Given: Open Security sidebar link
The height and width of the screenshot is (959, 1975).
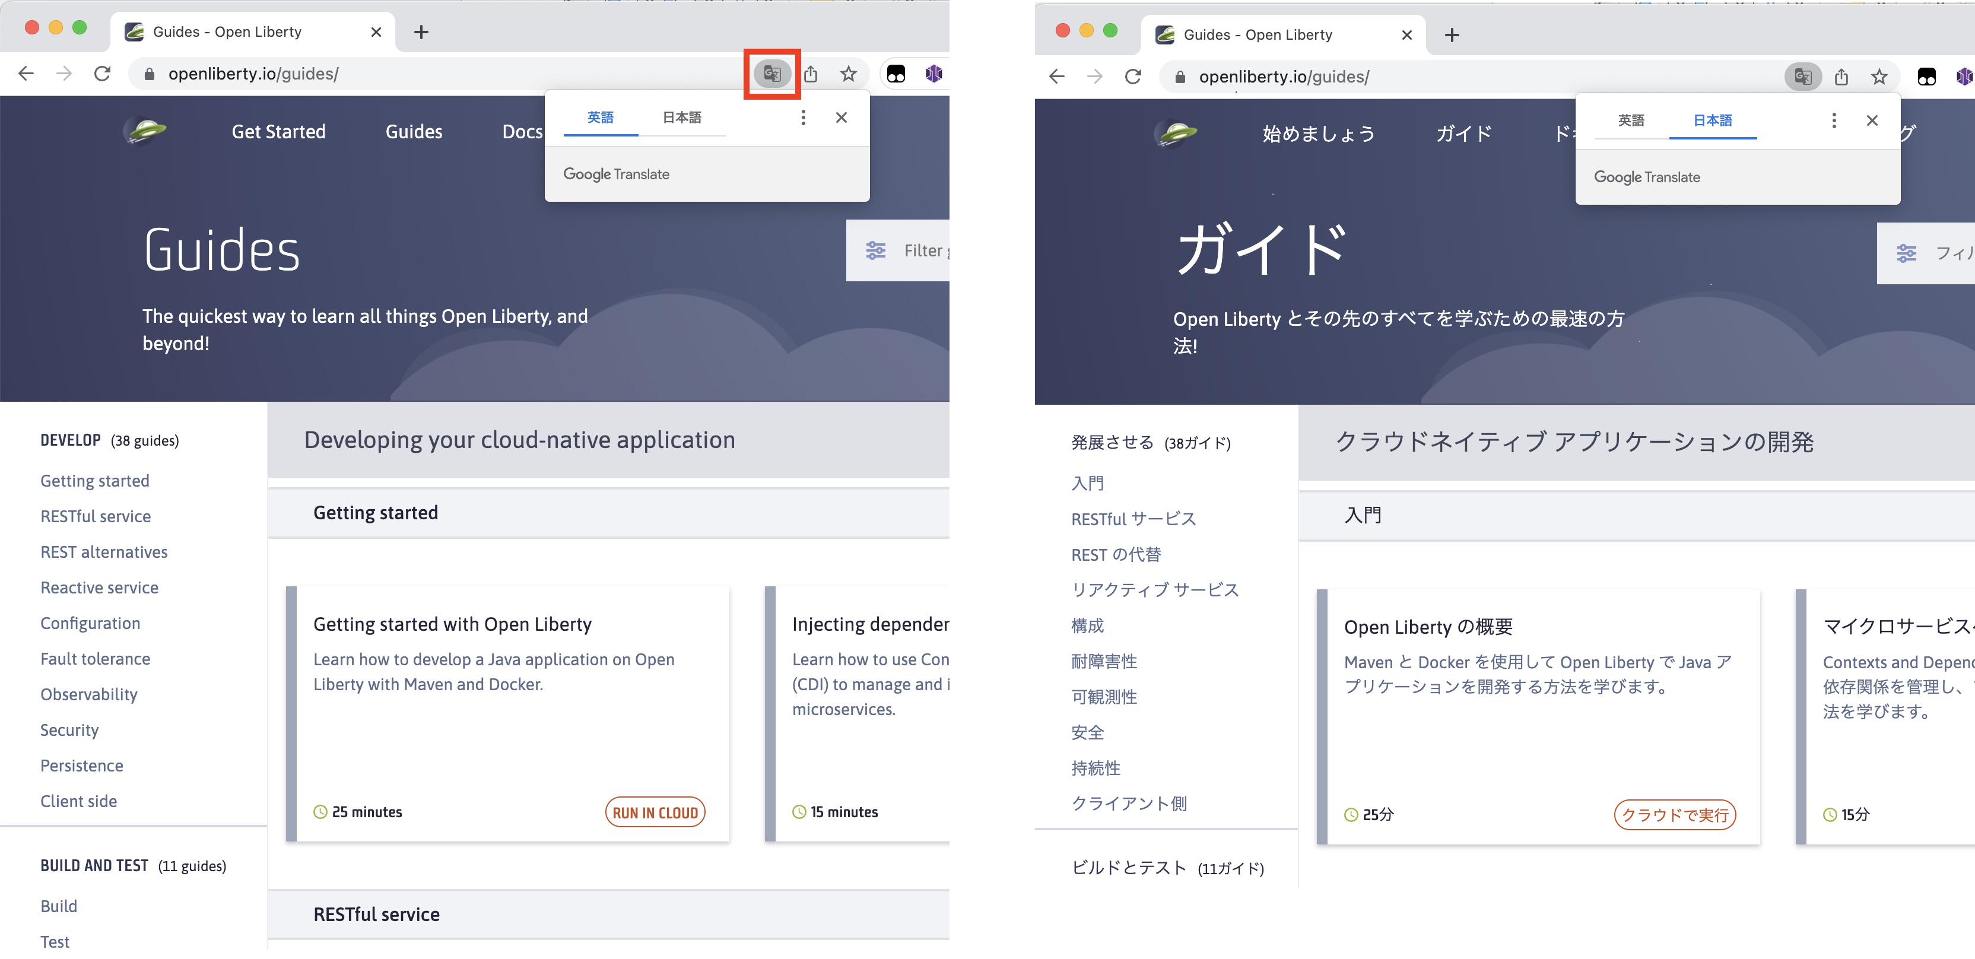Looking at the screenshot, I should (70, 731).
